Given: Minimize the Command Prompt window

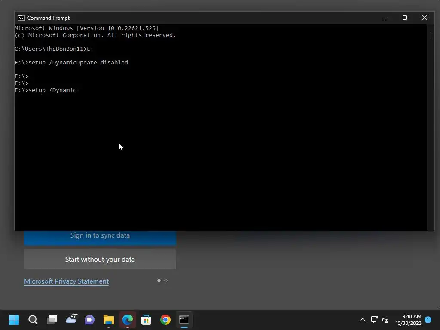Looking at the screenshot, I should point(385,18).
